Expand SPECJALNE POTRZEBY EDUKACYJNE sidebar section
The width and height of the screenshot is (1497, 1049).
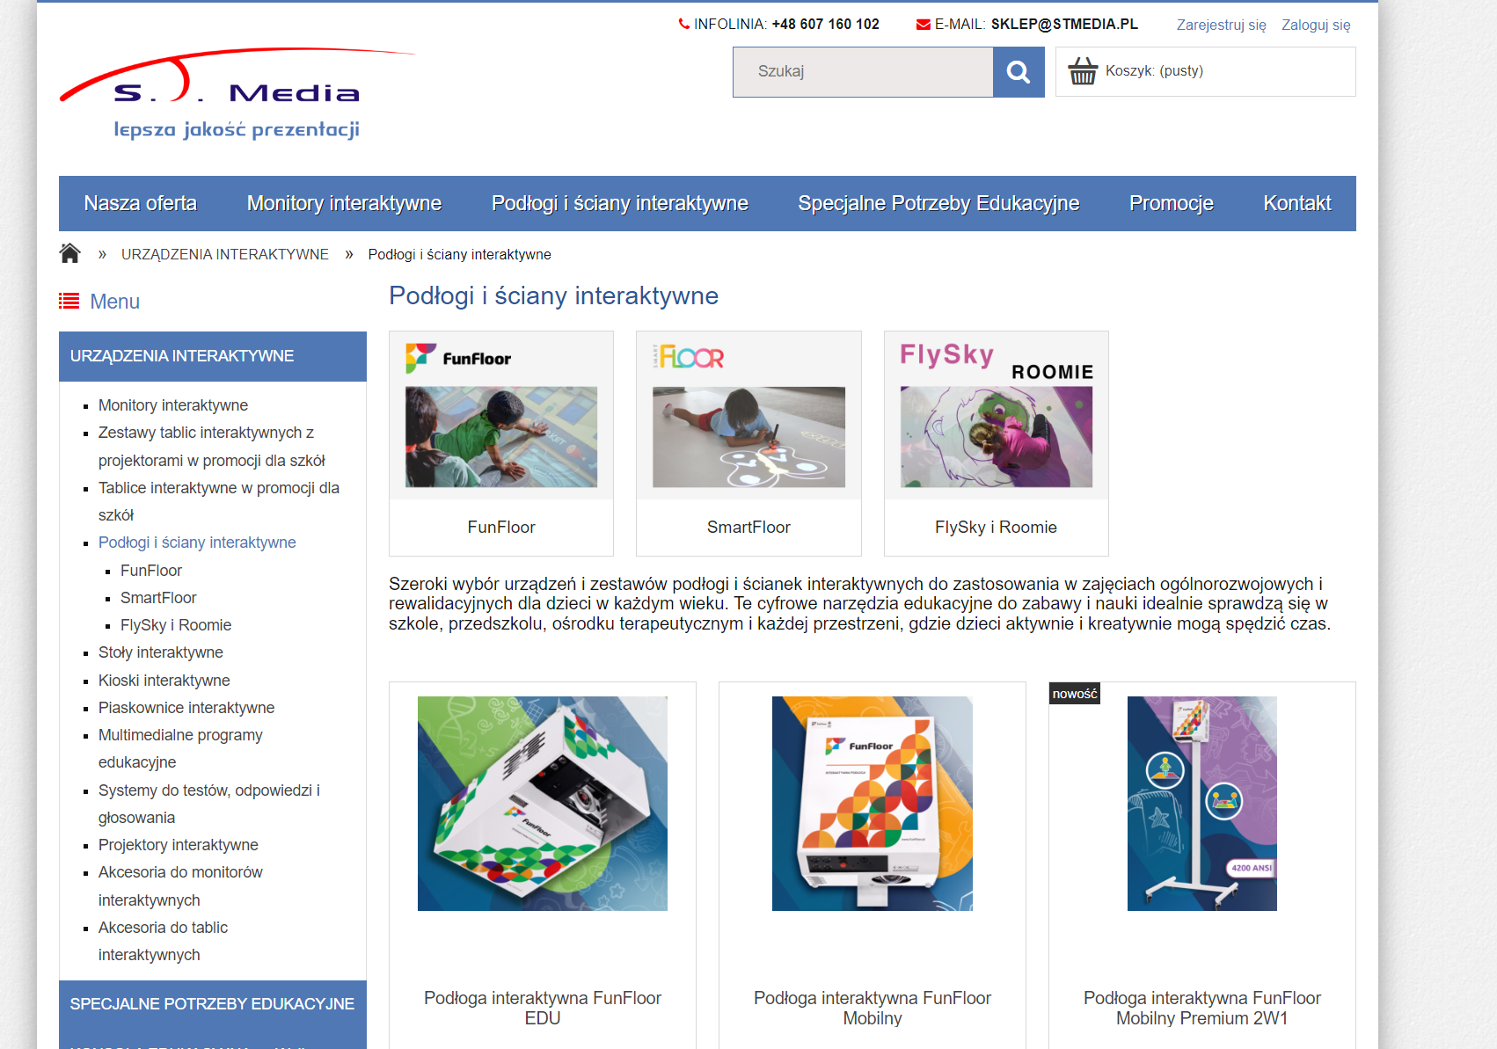213,1004
